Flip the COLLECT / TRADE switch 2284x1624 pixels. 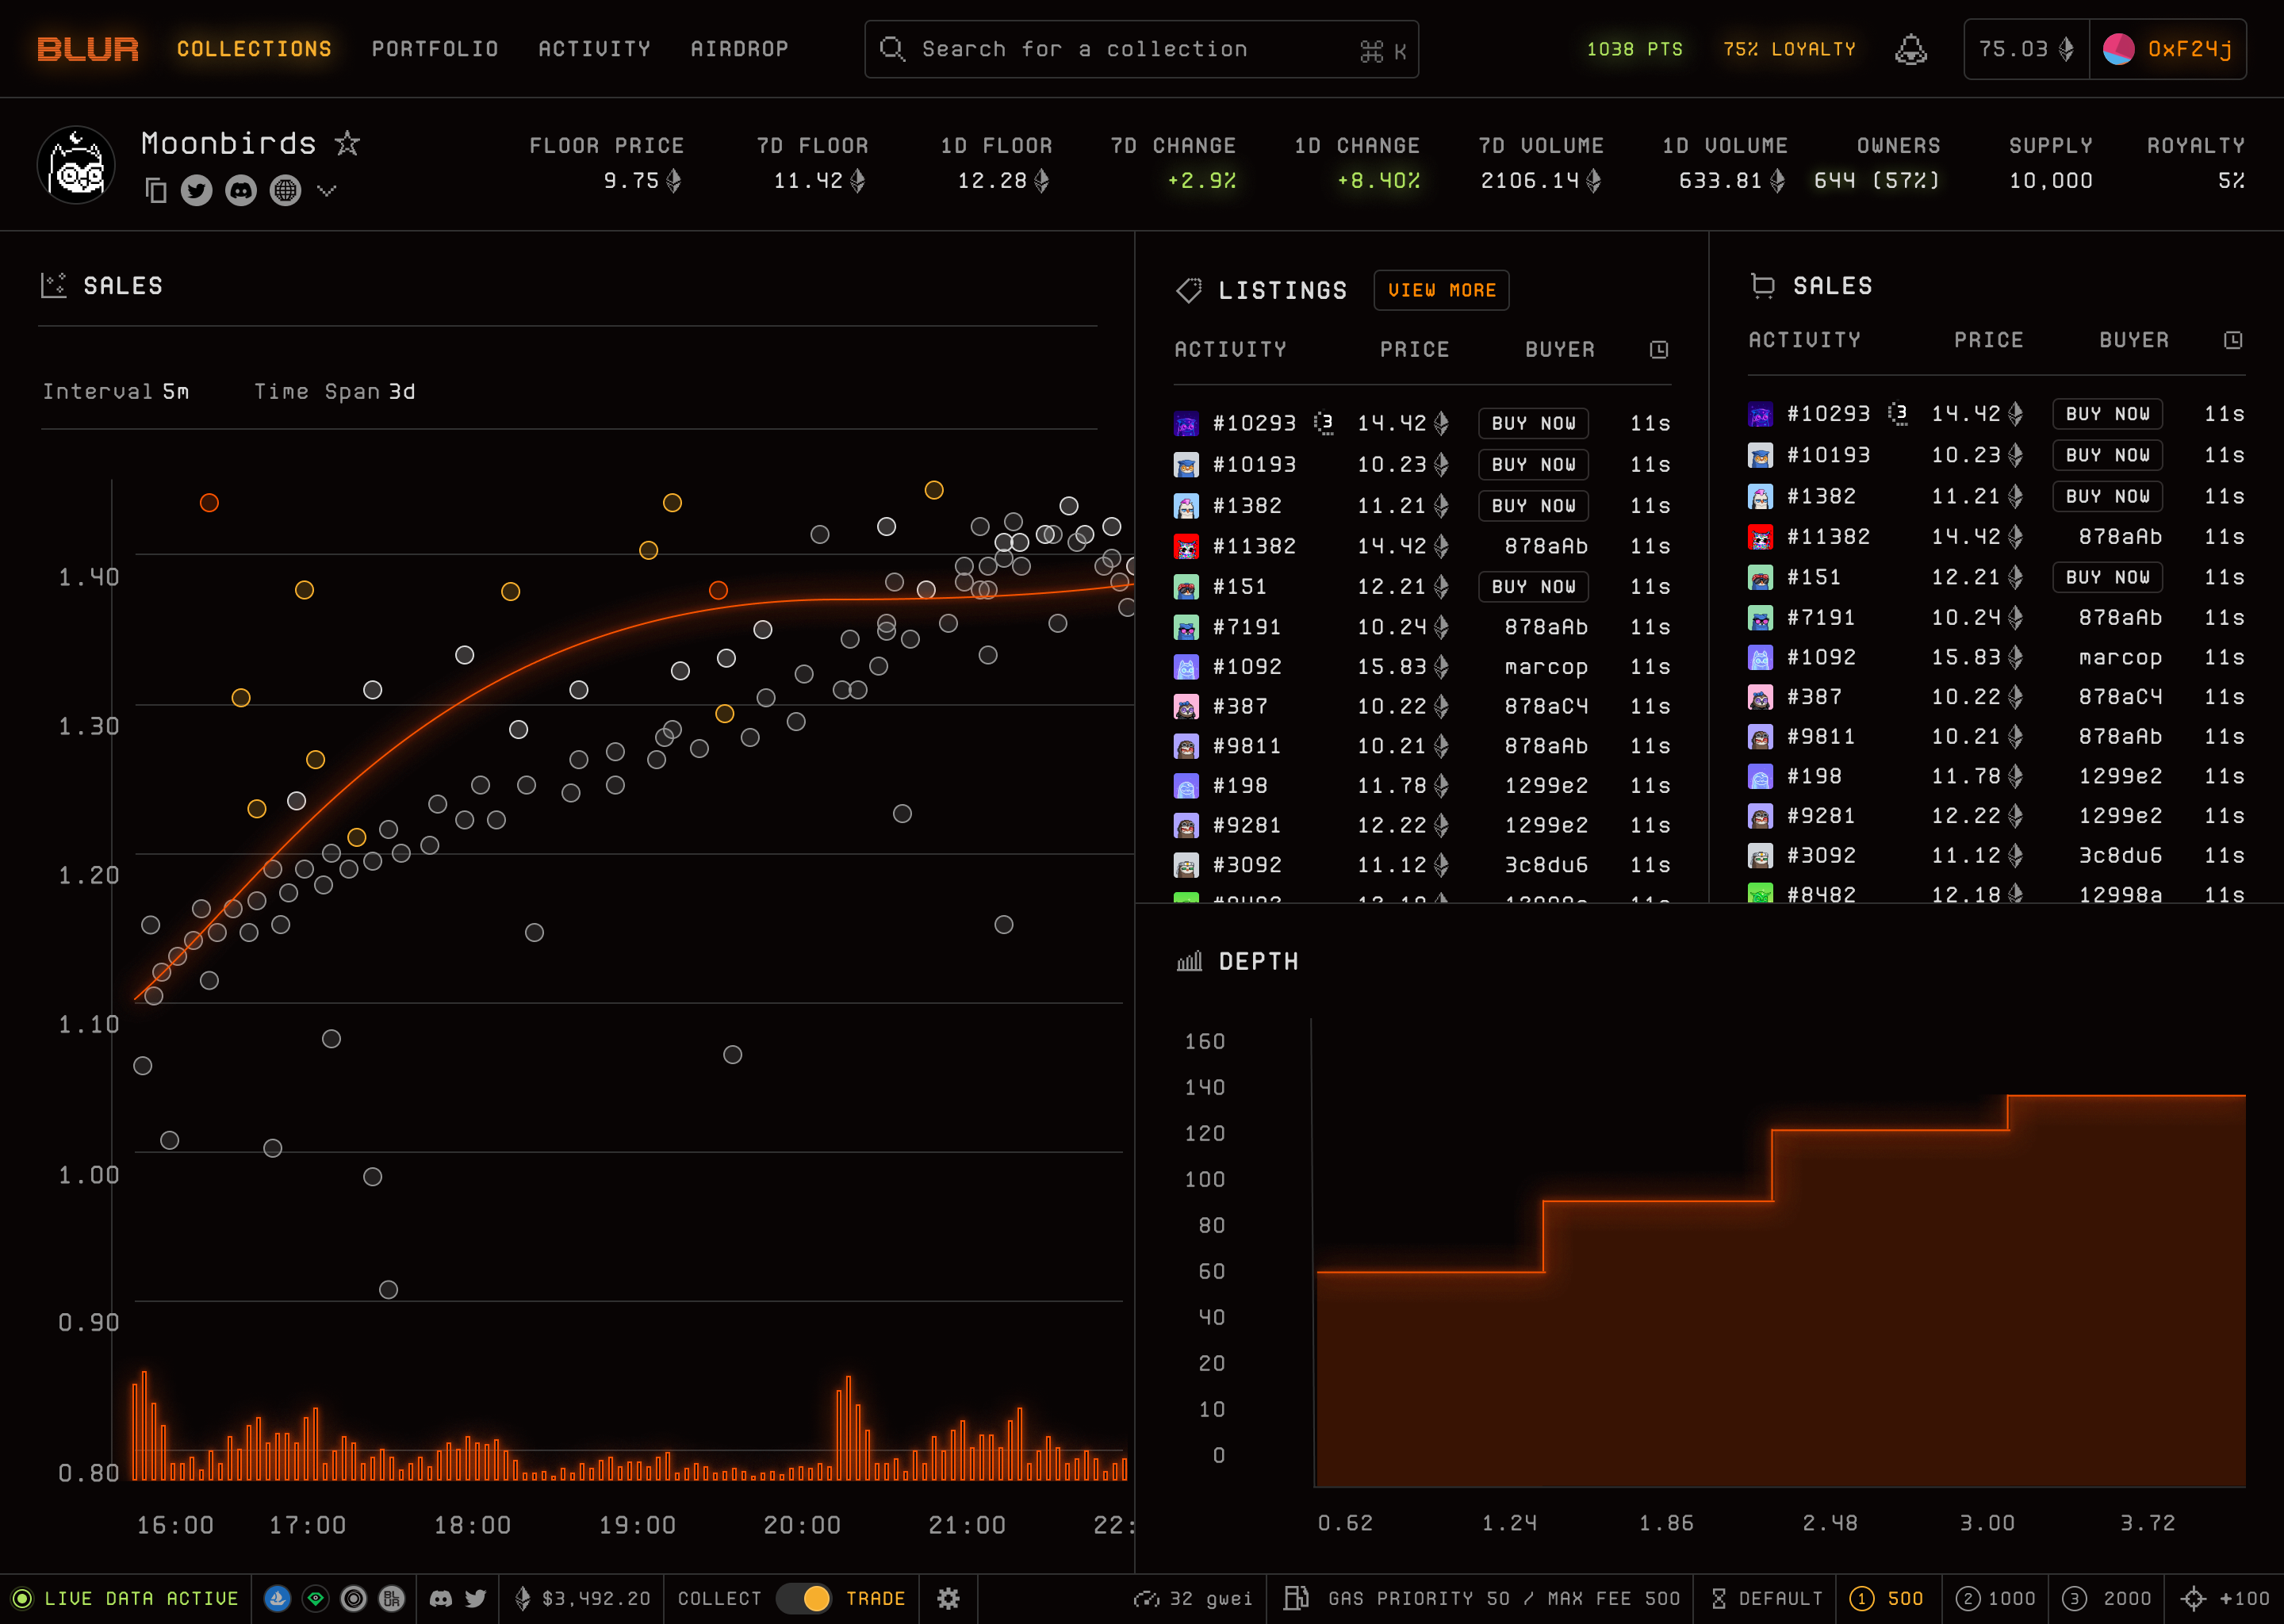point(804,1598)
